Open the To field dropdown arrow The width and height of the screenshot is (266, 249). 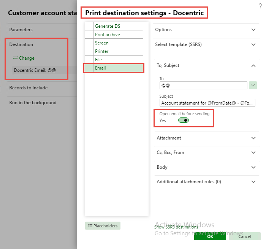[253, 86]
